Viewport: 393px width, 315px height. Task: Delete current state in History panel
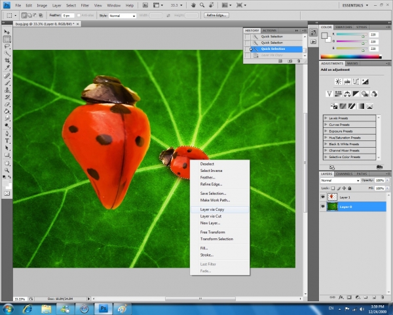click(x=298, y=61)
